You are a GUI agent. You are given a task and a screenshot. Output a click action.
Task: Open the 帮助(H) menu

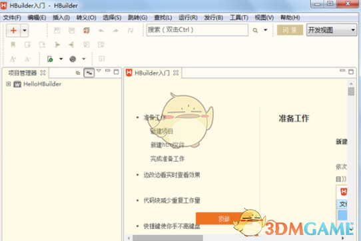click(x=290, y=17)
